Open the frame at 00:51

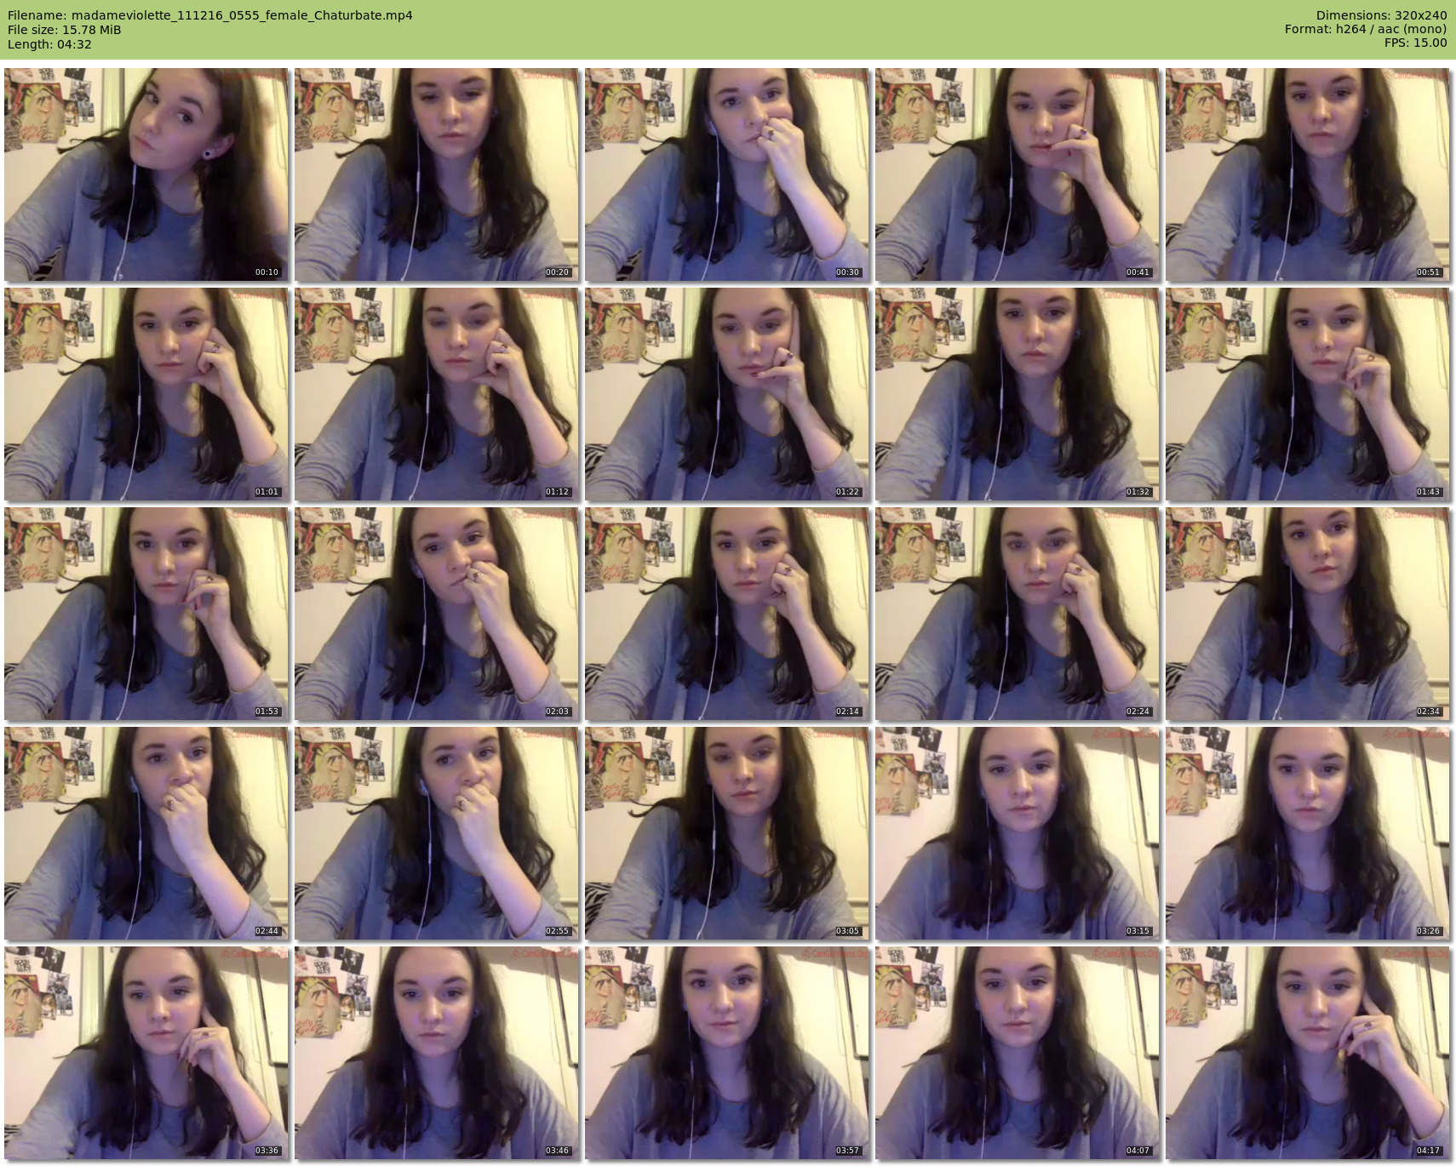tap(1308, 174)
